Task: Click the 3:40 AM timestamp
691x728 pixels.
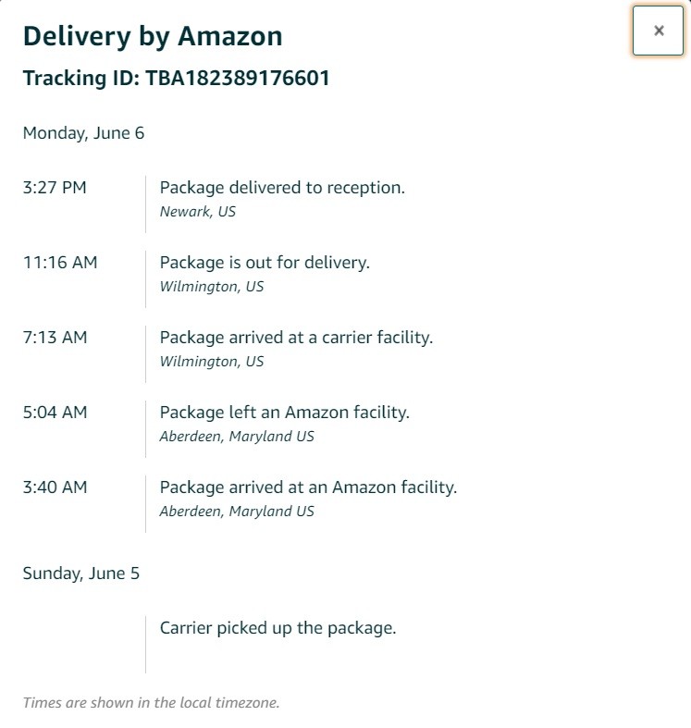Action: [56, 487]
